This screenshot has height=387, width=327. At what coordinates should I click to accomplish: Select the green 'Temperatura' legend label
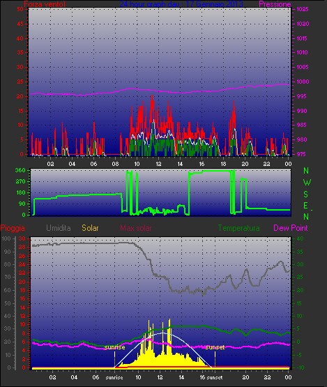tap(238, 228)
